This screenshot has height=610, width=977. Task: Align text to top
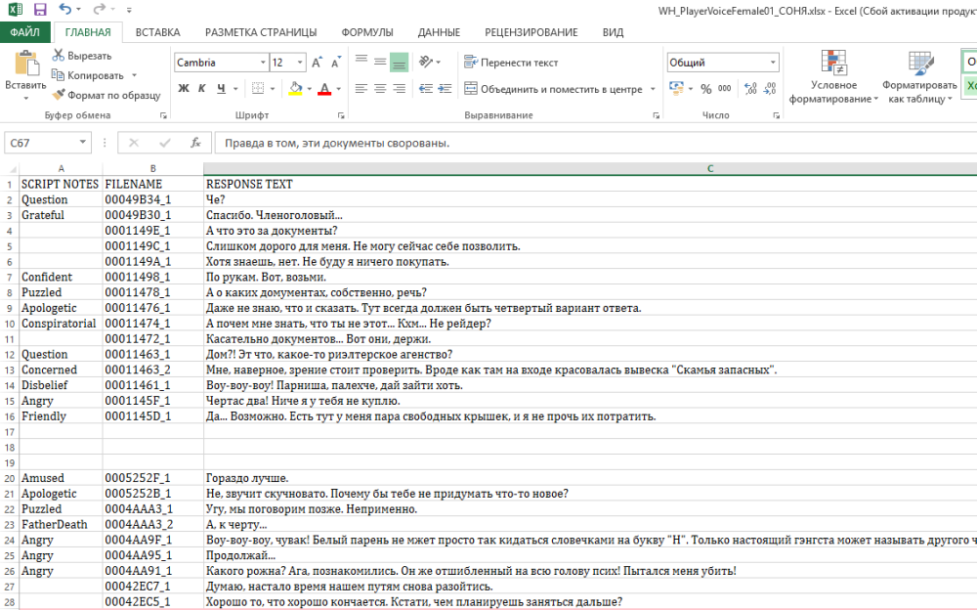pyautogui.click(x=361, y=62)
